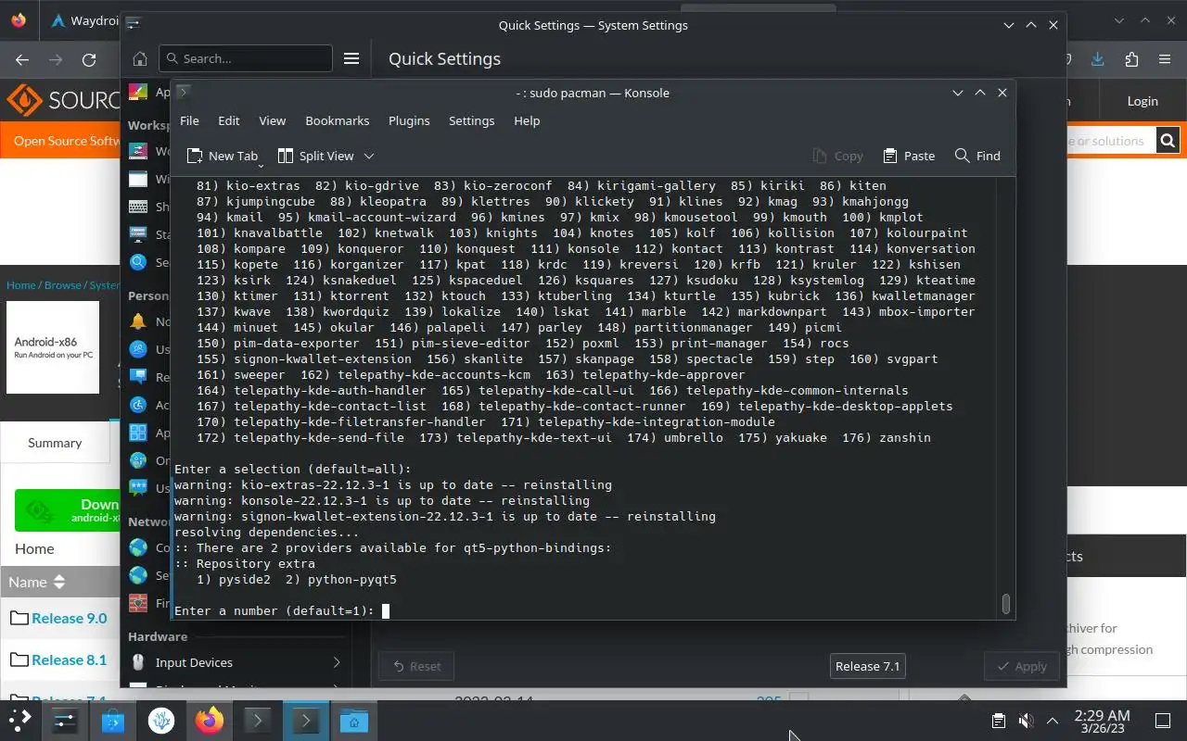Click the SourceForge search magnifier button

tap(1168, 141)
